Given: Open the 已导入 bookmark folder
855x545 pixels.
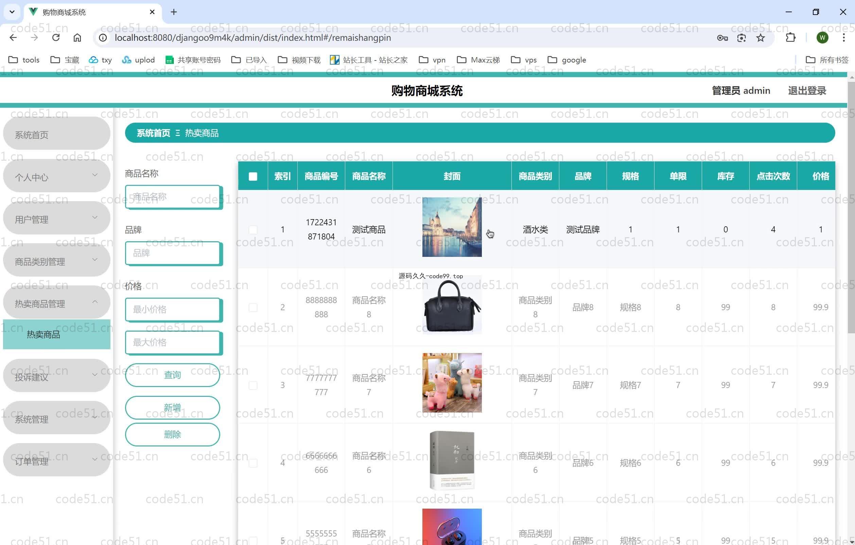Looking at the screenshot, I should (x=249, y=60).
